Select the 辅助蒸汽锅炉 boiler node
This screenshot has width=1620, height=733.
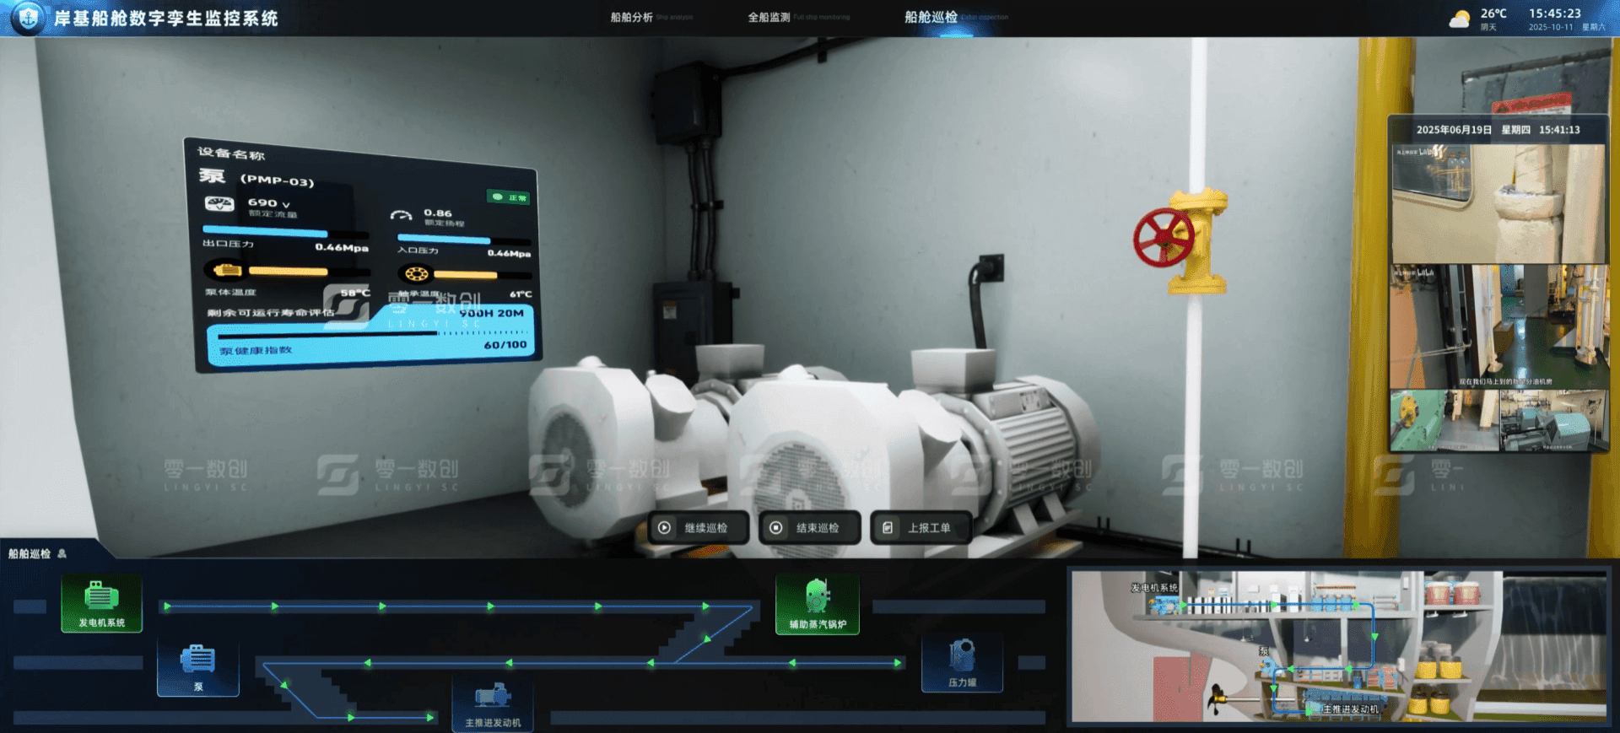[817, 603]
